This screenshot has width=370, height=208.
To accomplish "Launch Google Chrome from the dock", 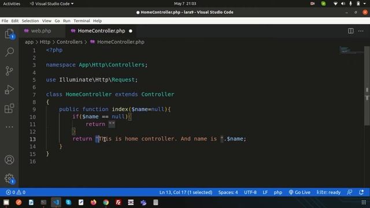I will coord(106,202).
